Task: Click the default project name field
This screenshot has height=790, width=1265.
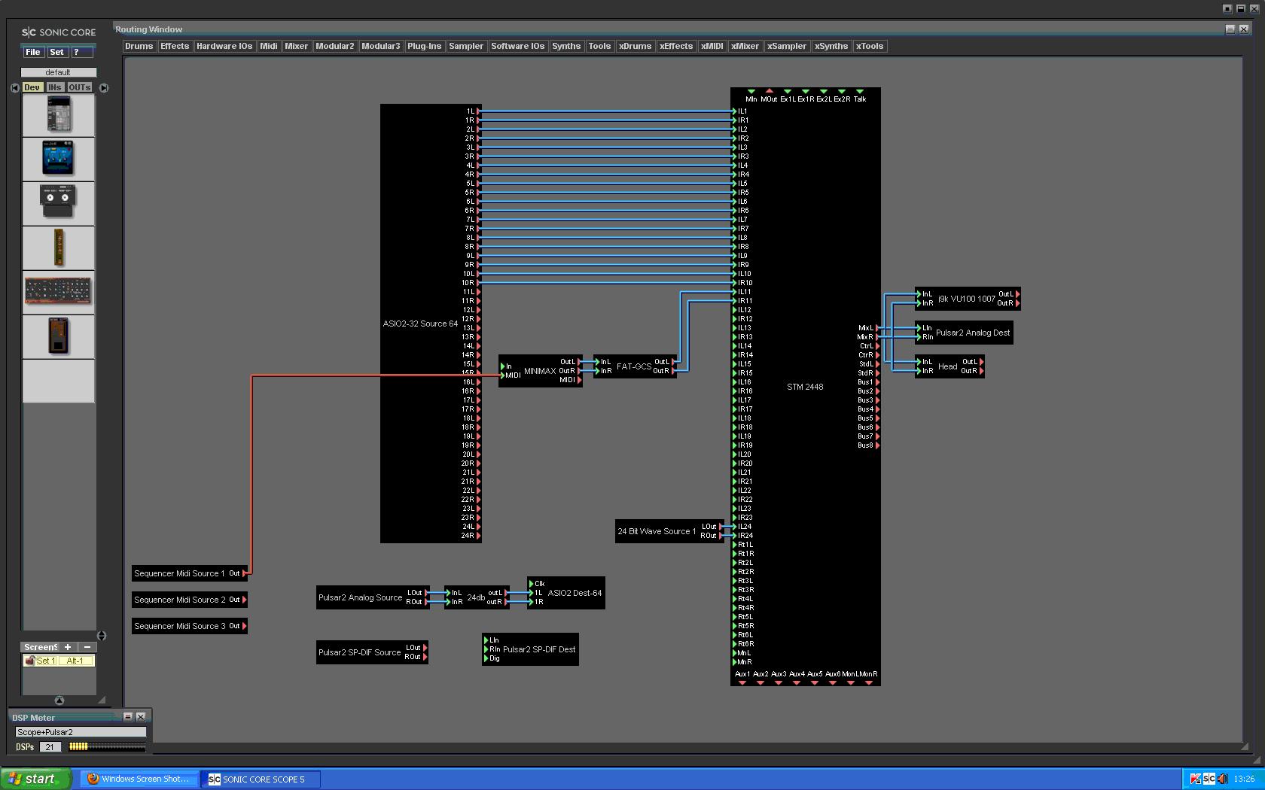Action: (59, 72)
